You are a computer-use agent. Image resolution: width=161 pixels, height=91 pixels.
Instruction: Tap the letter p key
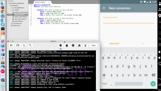pos(154,58)
